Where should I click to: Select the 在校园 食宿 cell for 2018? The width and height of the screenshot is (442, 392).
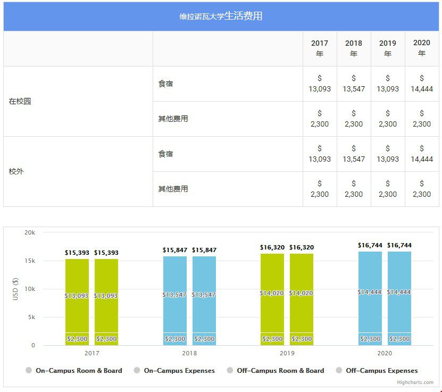coord(354,84)
